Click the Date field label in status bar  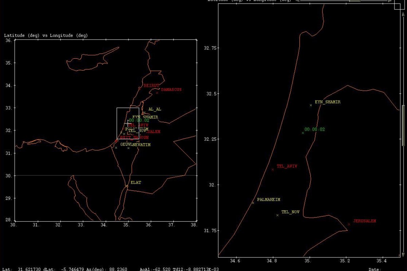[375, 269]
